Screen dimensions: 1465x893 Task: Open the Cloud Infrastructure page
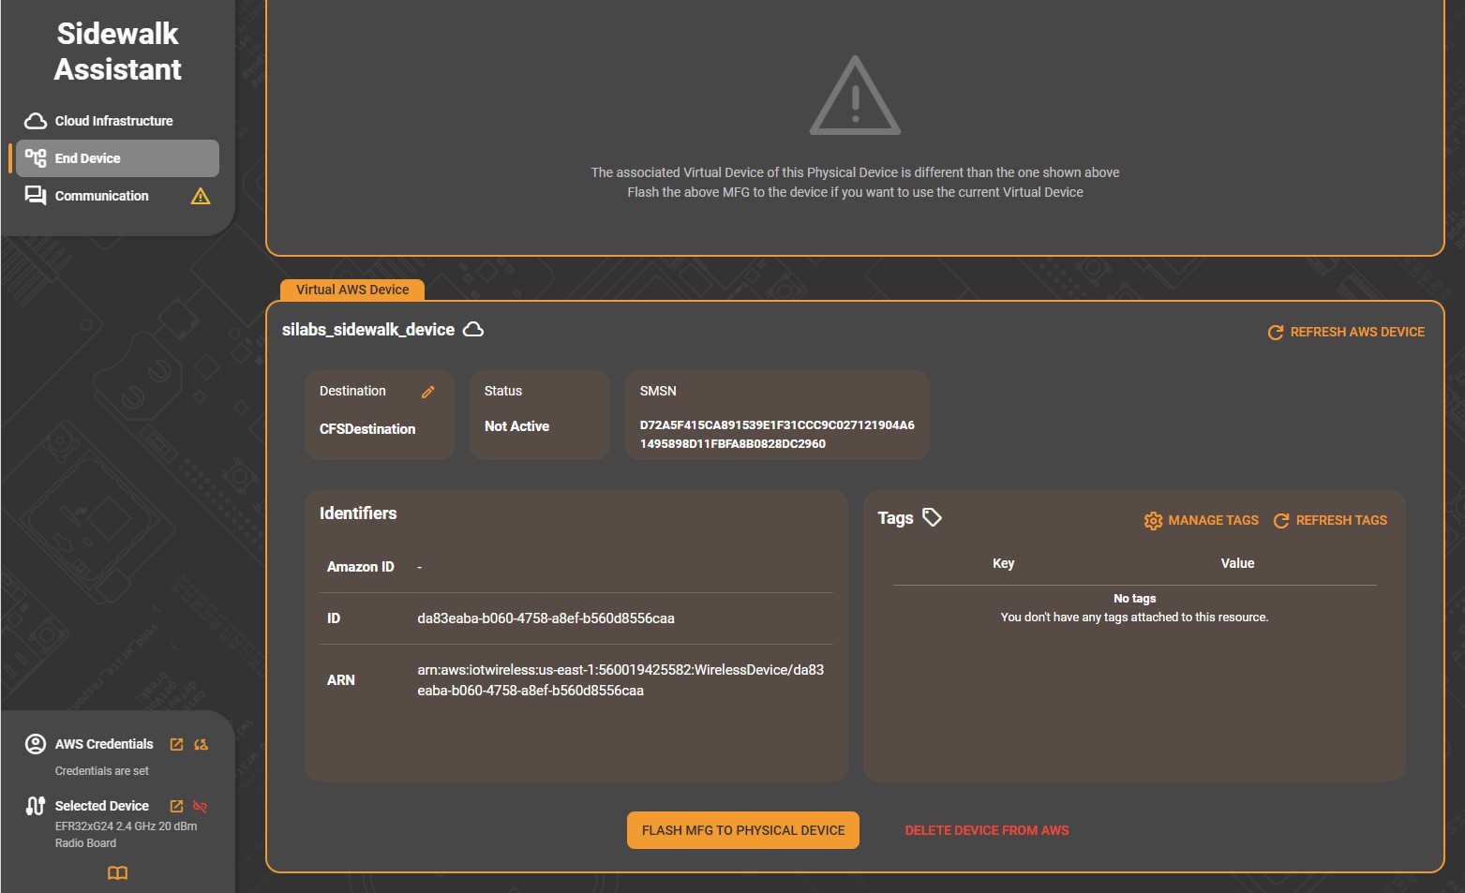tap(113, 121)
